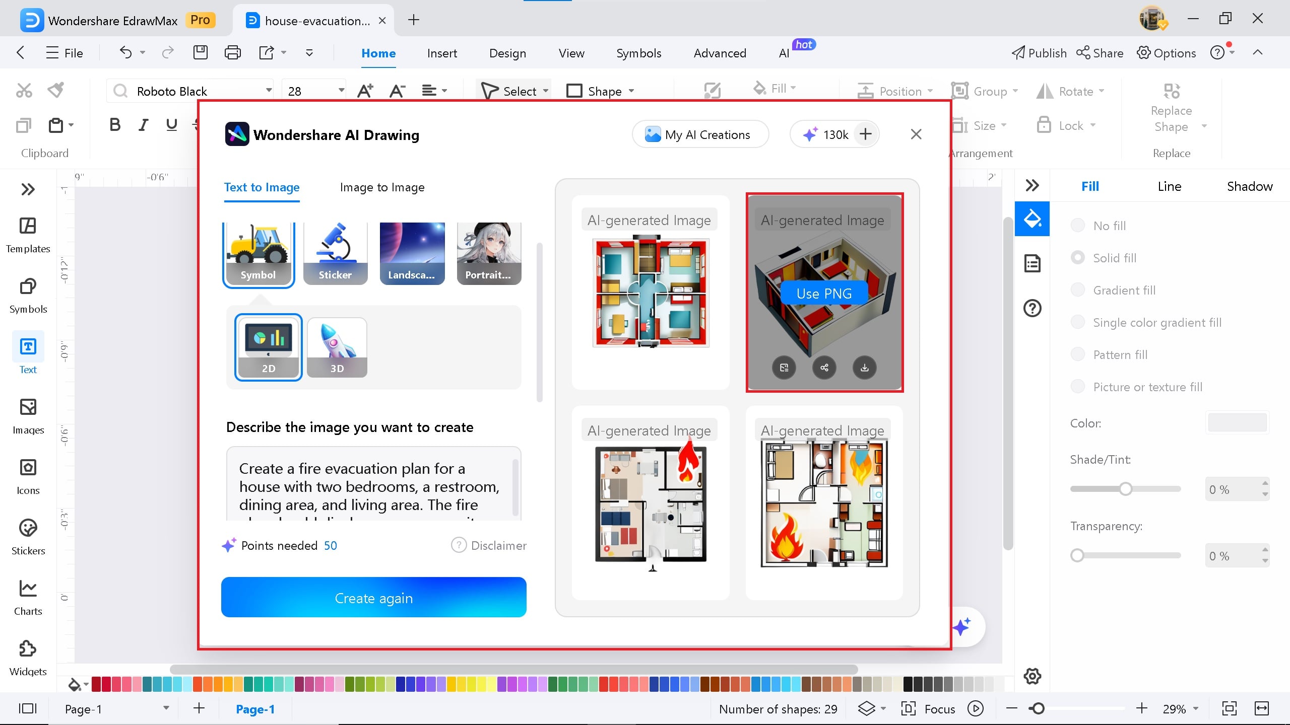Screen dimensions: 1290x725
Task: Select the No fill radio option
Action: coord(1077,226)
